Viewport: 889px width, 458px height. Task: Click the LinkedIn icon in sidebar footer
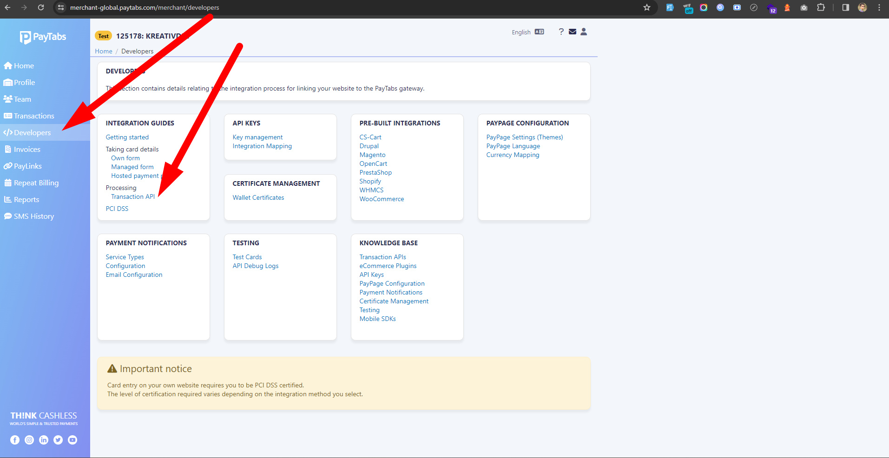[x=44, y=440]
